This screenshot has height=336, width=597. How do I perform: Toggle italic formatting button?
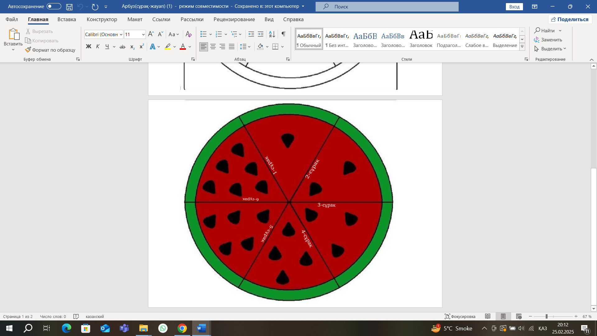pos(98,47)
